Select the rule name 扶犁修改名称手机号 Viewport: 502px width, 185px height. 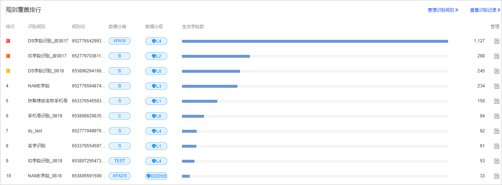click(48, 101)
